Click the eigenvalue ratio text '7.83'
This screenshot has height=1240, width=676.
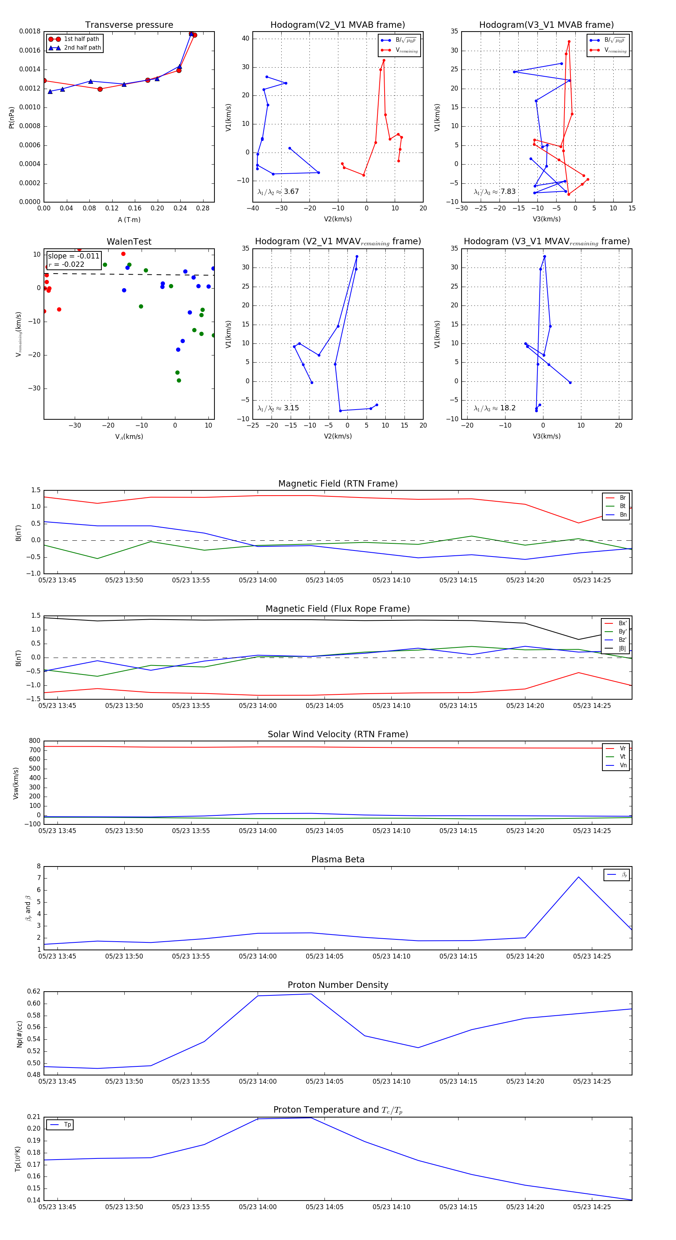click(x=508, y=192)
